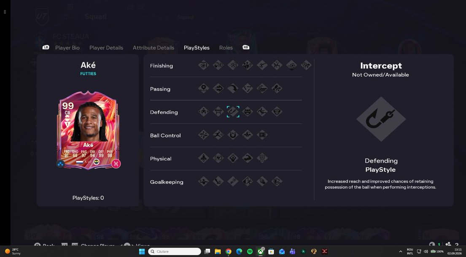This screenshot has height=257, width=466.
Task: Go to the Roles tab
Action: 226,48
